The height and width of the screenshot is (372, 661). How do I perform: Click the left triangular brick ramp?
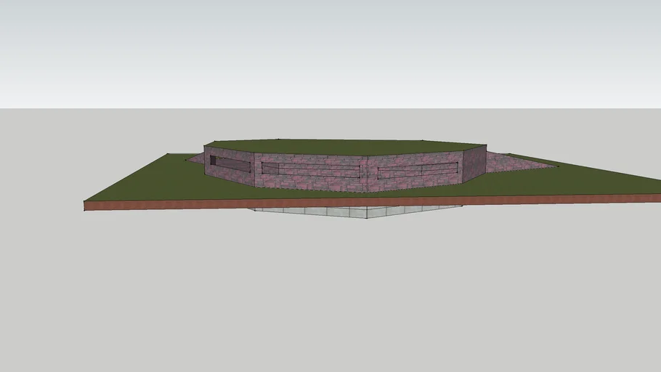(x=196, y=158)
